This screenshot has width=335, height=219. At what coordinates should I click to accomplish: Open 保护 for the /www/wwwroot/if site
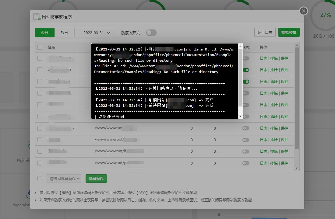pos(284,151)
